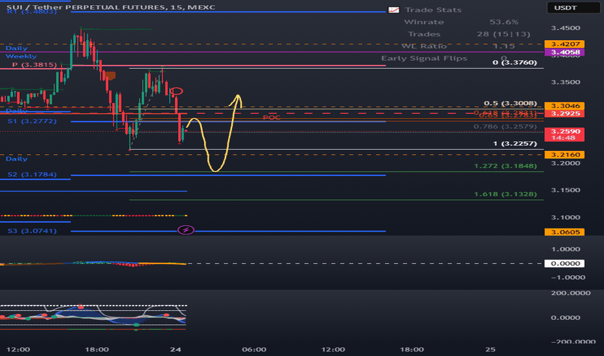
Task: Click the brown signal marker beside the red candles
Action: [110, 76]
